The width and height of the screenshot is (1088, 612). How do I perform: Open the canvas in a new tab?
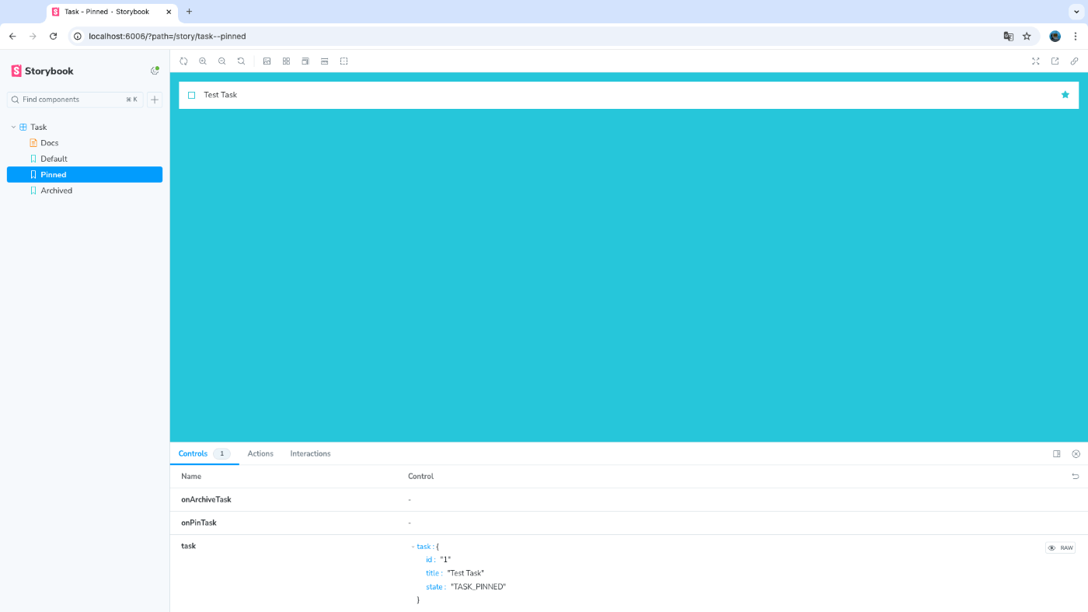pos(1055,61)
